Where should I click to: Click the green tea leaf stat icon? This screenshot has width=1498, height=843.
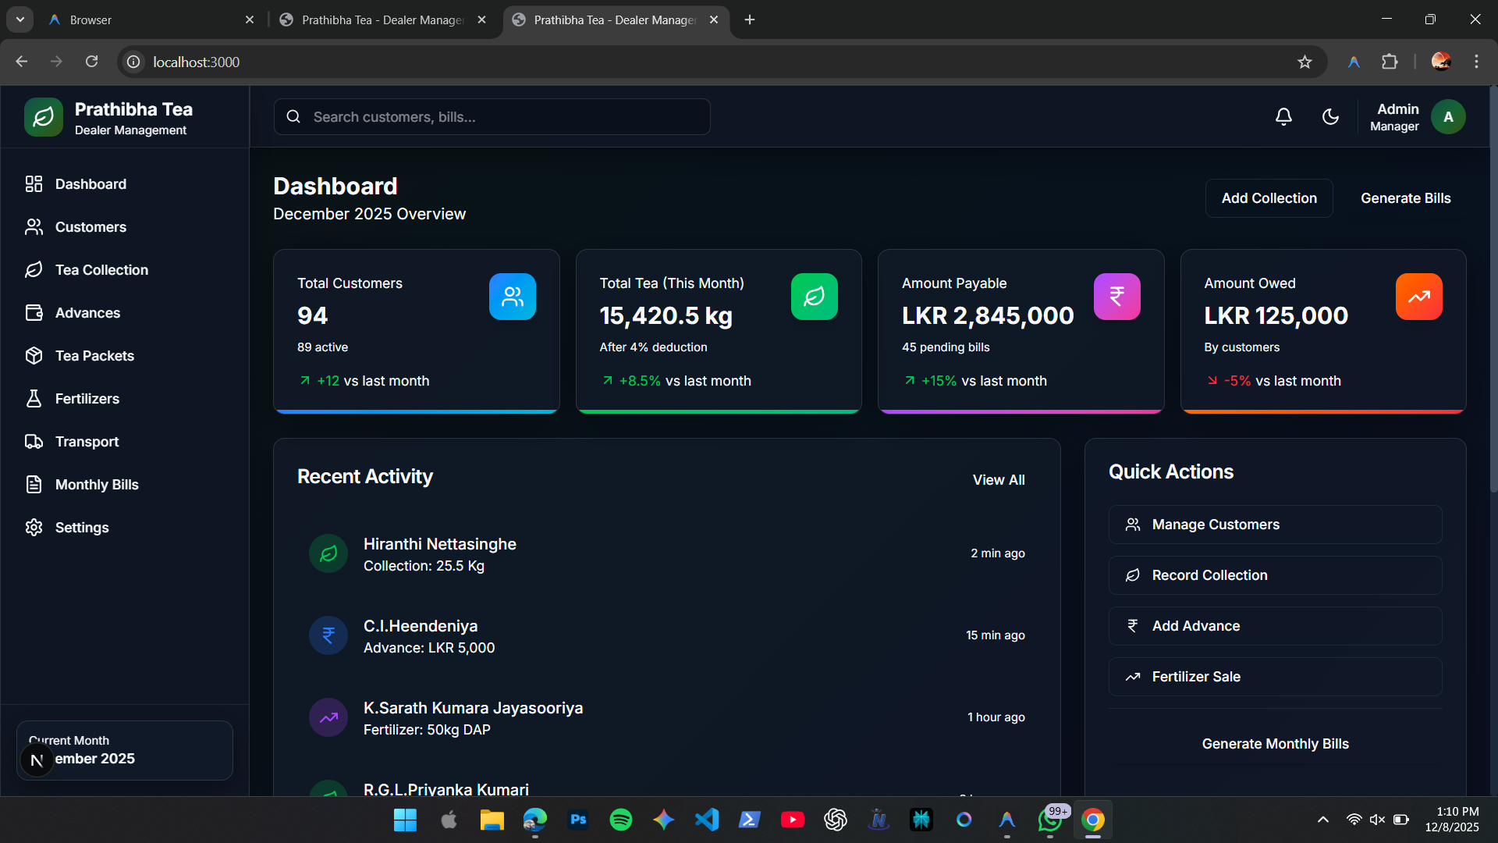(814, 297)
